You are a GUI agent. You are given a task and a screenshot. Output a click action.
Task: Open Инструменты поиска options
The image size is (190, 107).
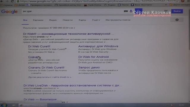pos(118,20)
